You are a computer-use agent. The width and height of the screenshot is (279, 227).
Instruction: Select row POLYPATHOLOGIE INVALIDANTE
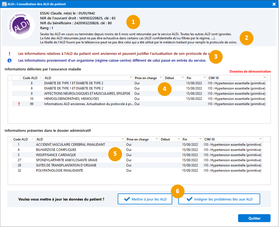(x=137, y=170)
